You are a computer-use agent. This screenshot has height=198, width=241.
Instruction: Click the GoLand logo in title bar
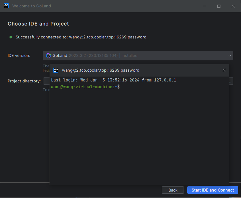[x=6, y=6]
